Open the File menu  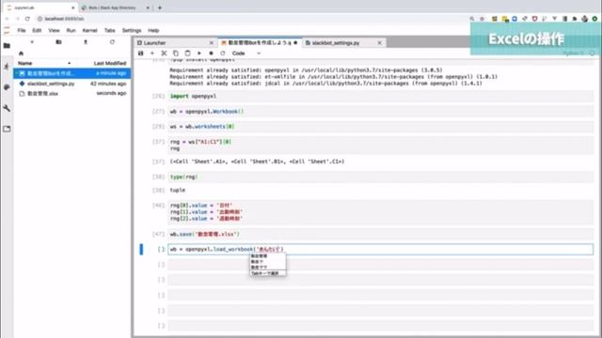[x=22, y=30]
